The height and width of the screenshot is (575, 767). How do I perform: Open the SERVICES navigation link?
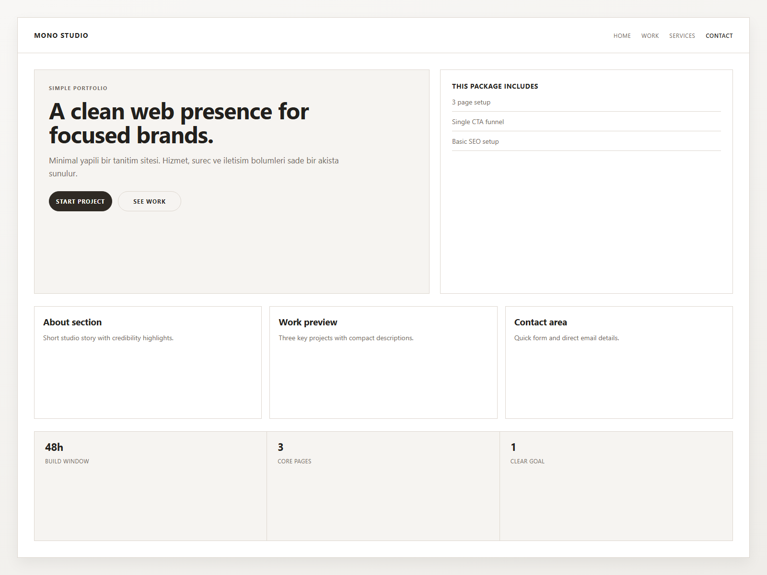click(x=682, y=35)
